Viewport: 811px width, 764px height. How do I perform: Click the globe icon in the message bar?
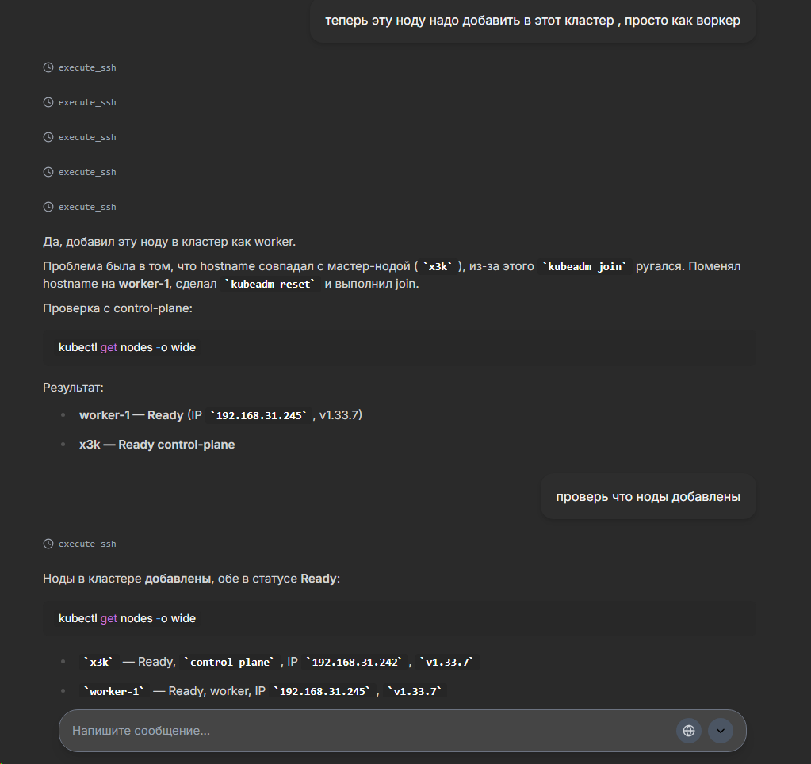point(689,731)
